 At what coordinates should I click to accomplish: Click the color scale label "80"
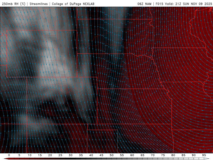(173, 155)
